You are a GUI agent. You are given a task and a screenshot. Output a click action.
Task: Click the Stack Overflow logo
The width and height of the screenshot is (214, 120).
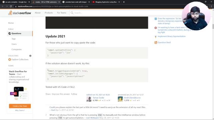(x=19, y=13)
